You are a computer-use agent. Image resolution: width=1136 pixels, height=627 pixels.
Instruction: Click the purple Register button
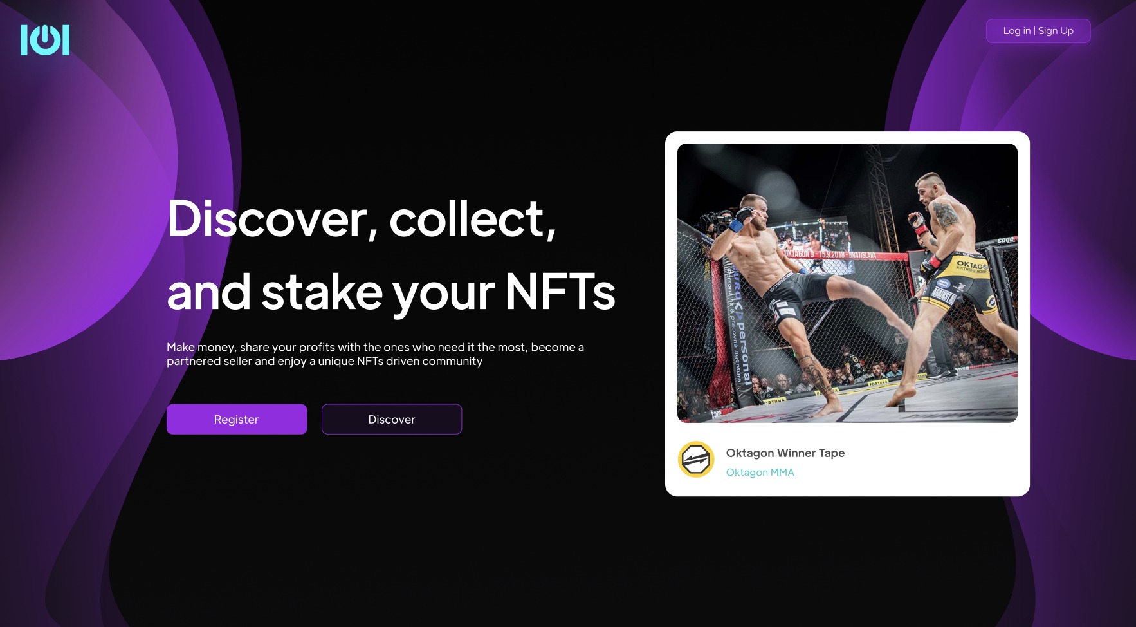point(237,419)
